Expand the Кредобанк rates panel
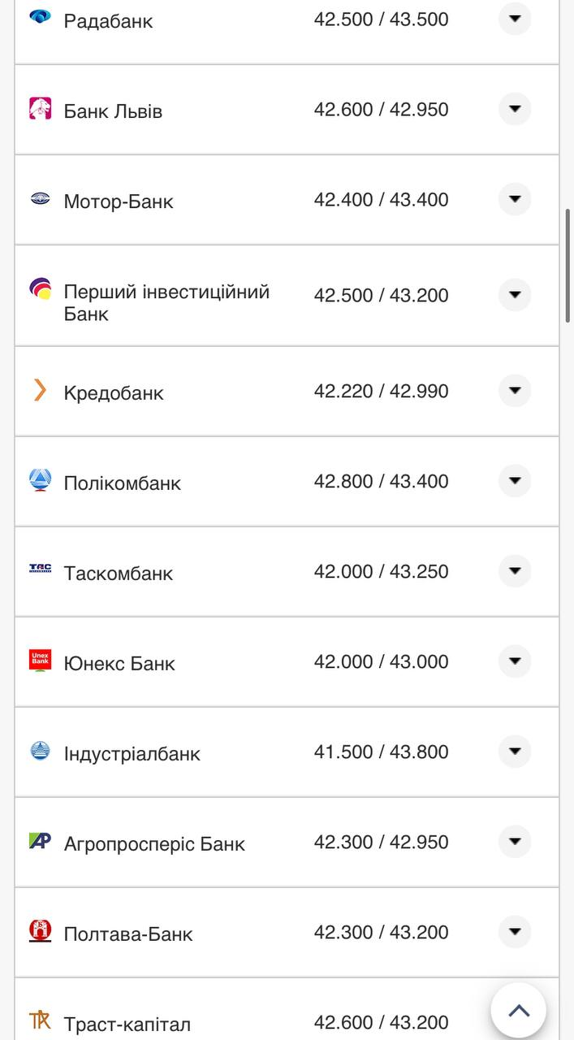574x1040 pixels. click(x=515, y=391)
